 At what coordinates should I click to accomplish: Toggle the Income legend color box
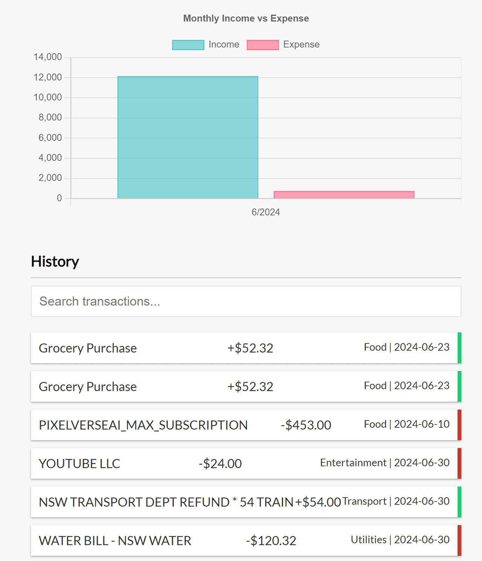click(188, 45)
